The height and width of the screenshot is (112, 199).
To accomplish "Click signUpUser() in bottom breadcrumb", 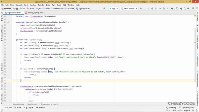I will click(x=32, y=104).
